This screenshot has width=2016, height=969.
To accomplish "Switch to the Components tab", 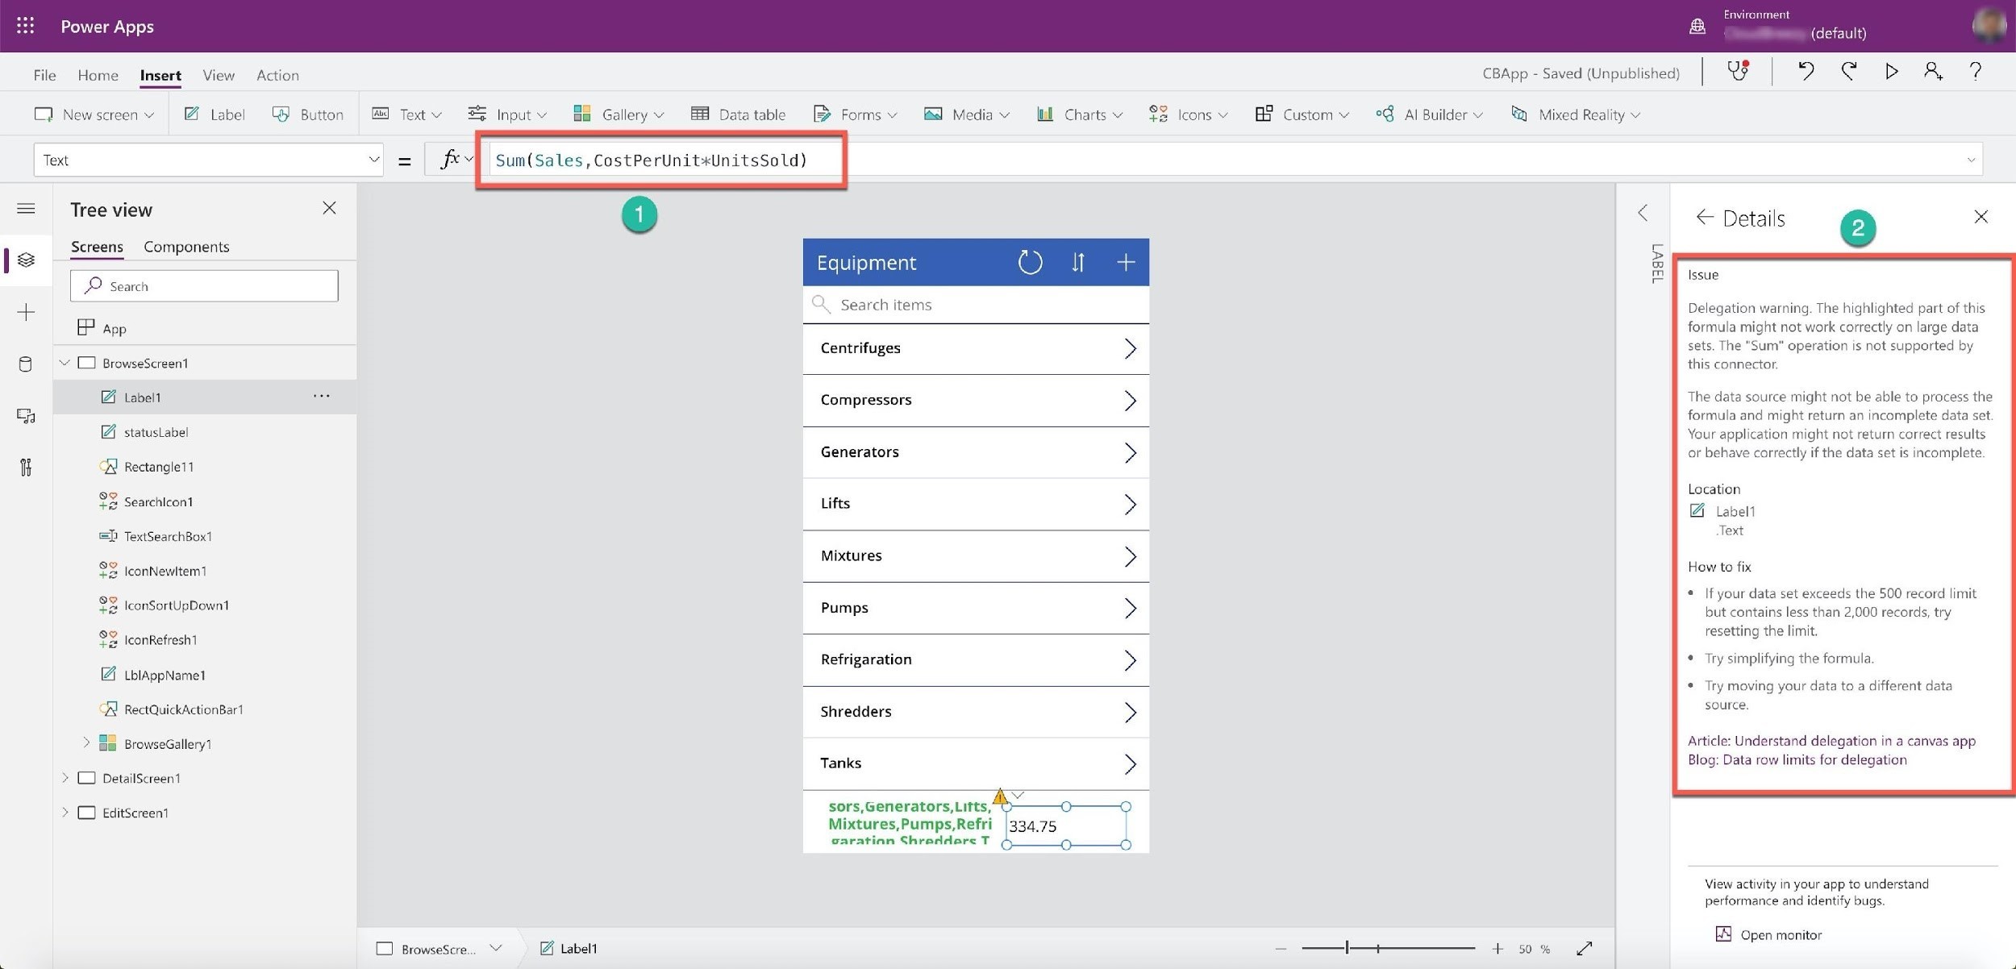I will (x=186, y=247).
